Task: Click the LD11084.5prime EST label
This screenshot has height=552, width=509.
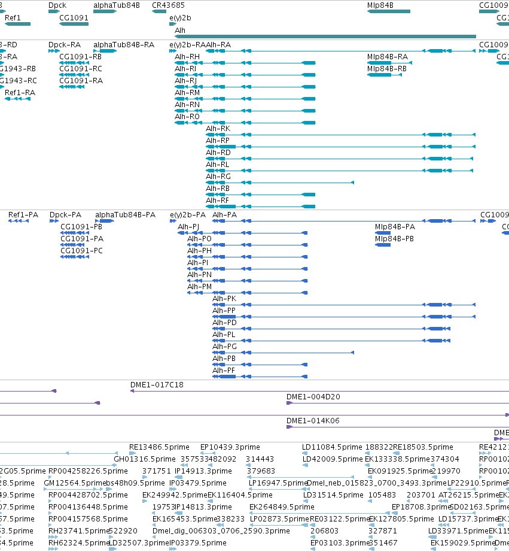Action: click(x=332, y=447)
